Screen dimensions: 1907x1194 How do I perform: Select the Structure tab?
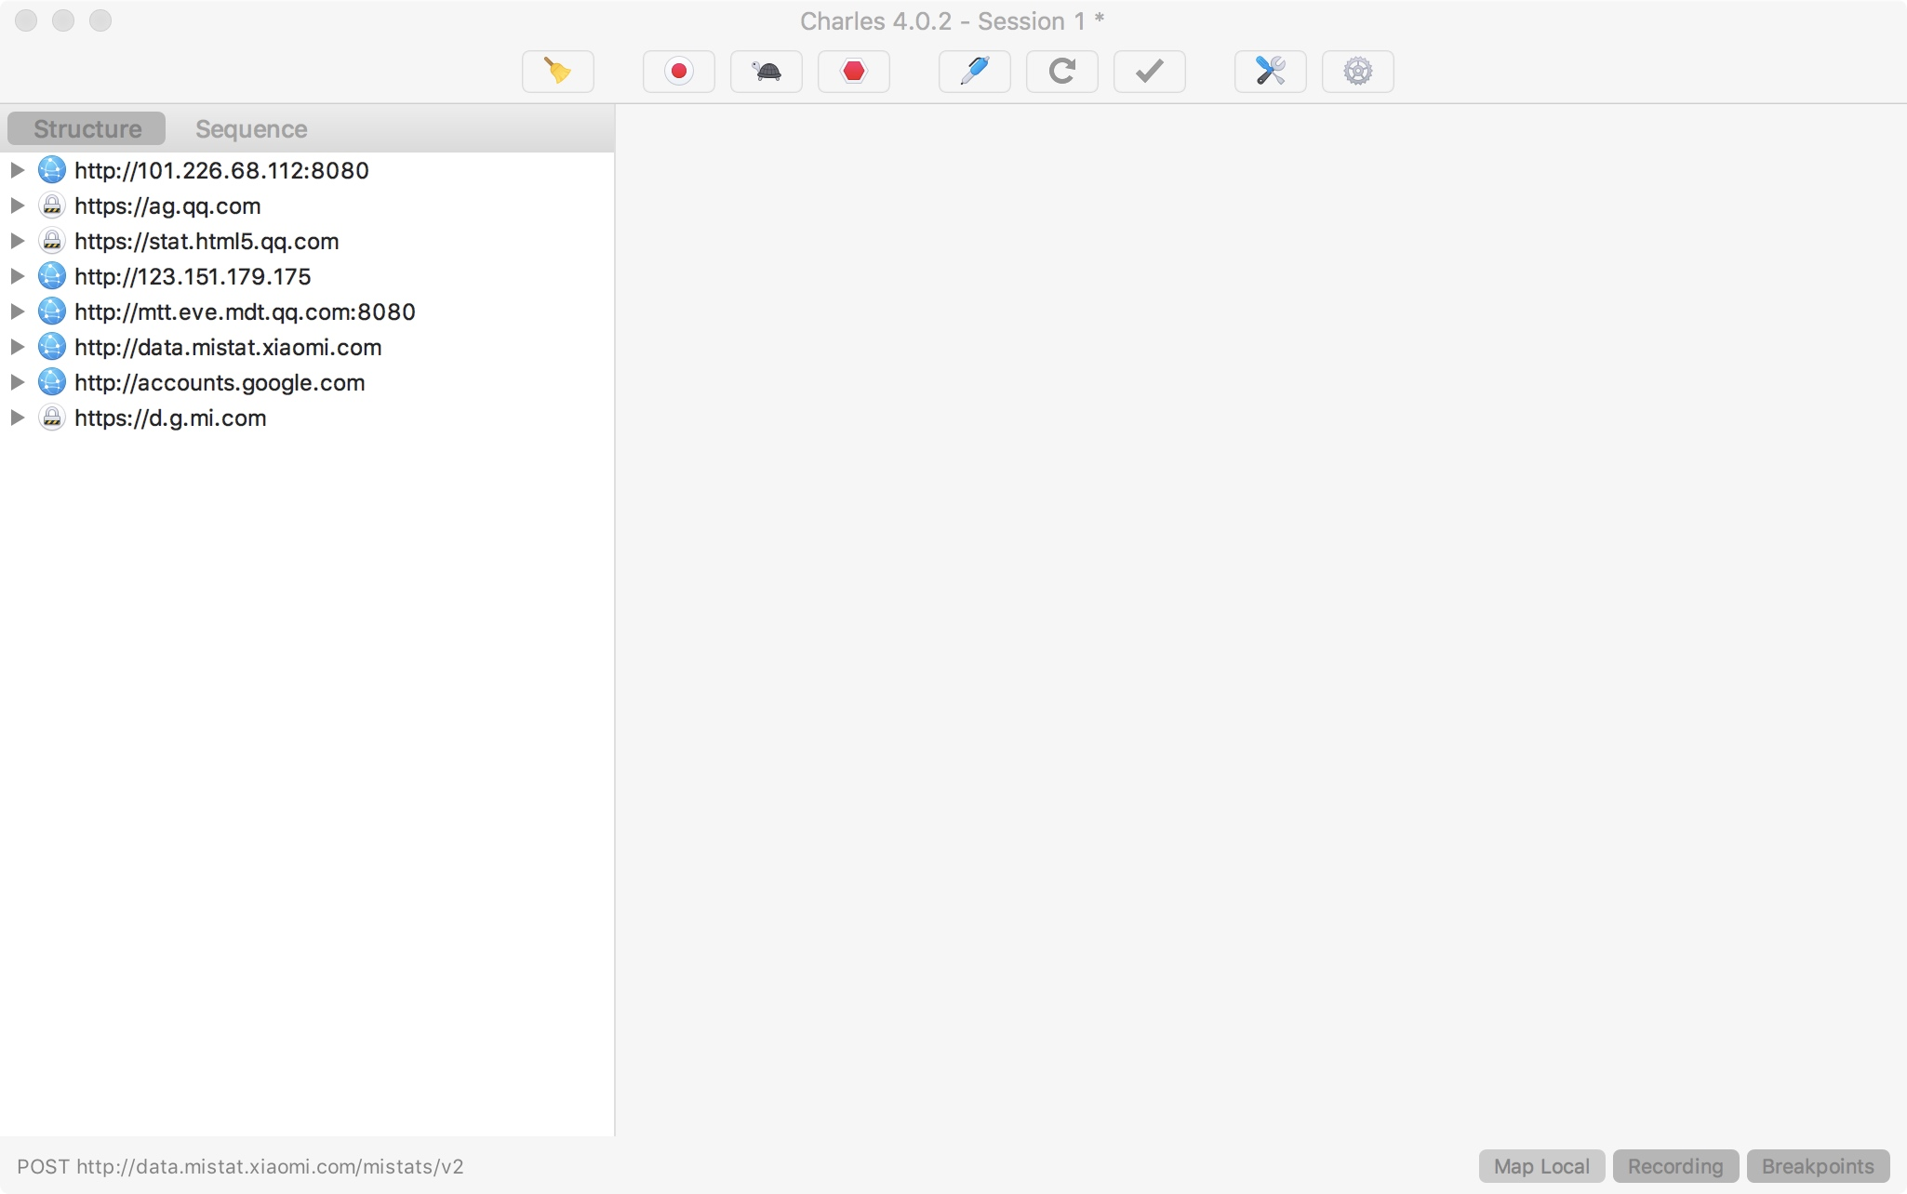(x=87, y=129)
